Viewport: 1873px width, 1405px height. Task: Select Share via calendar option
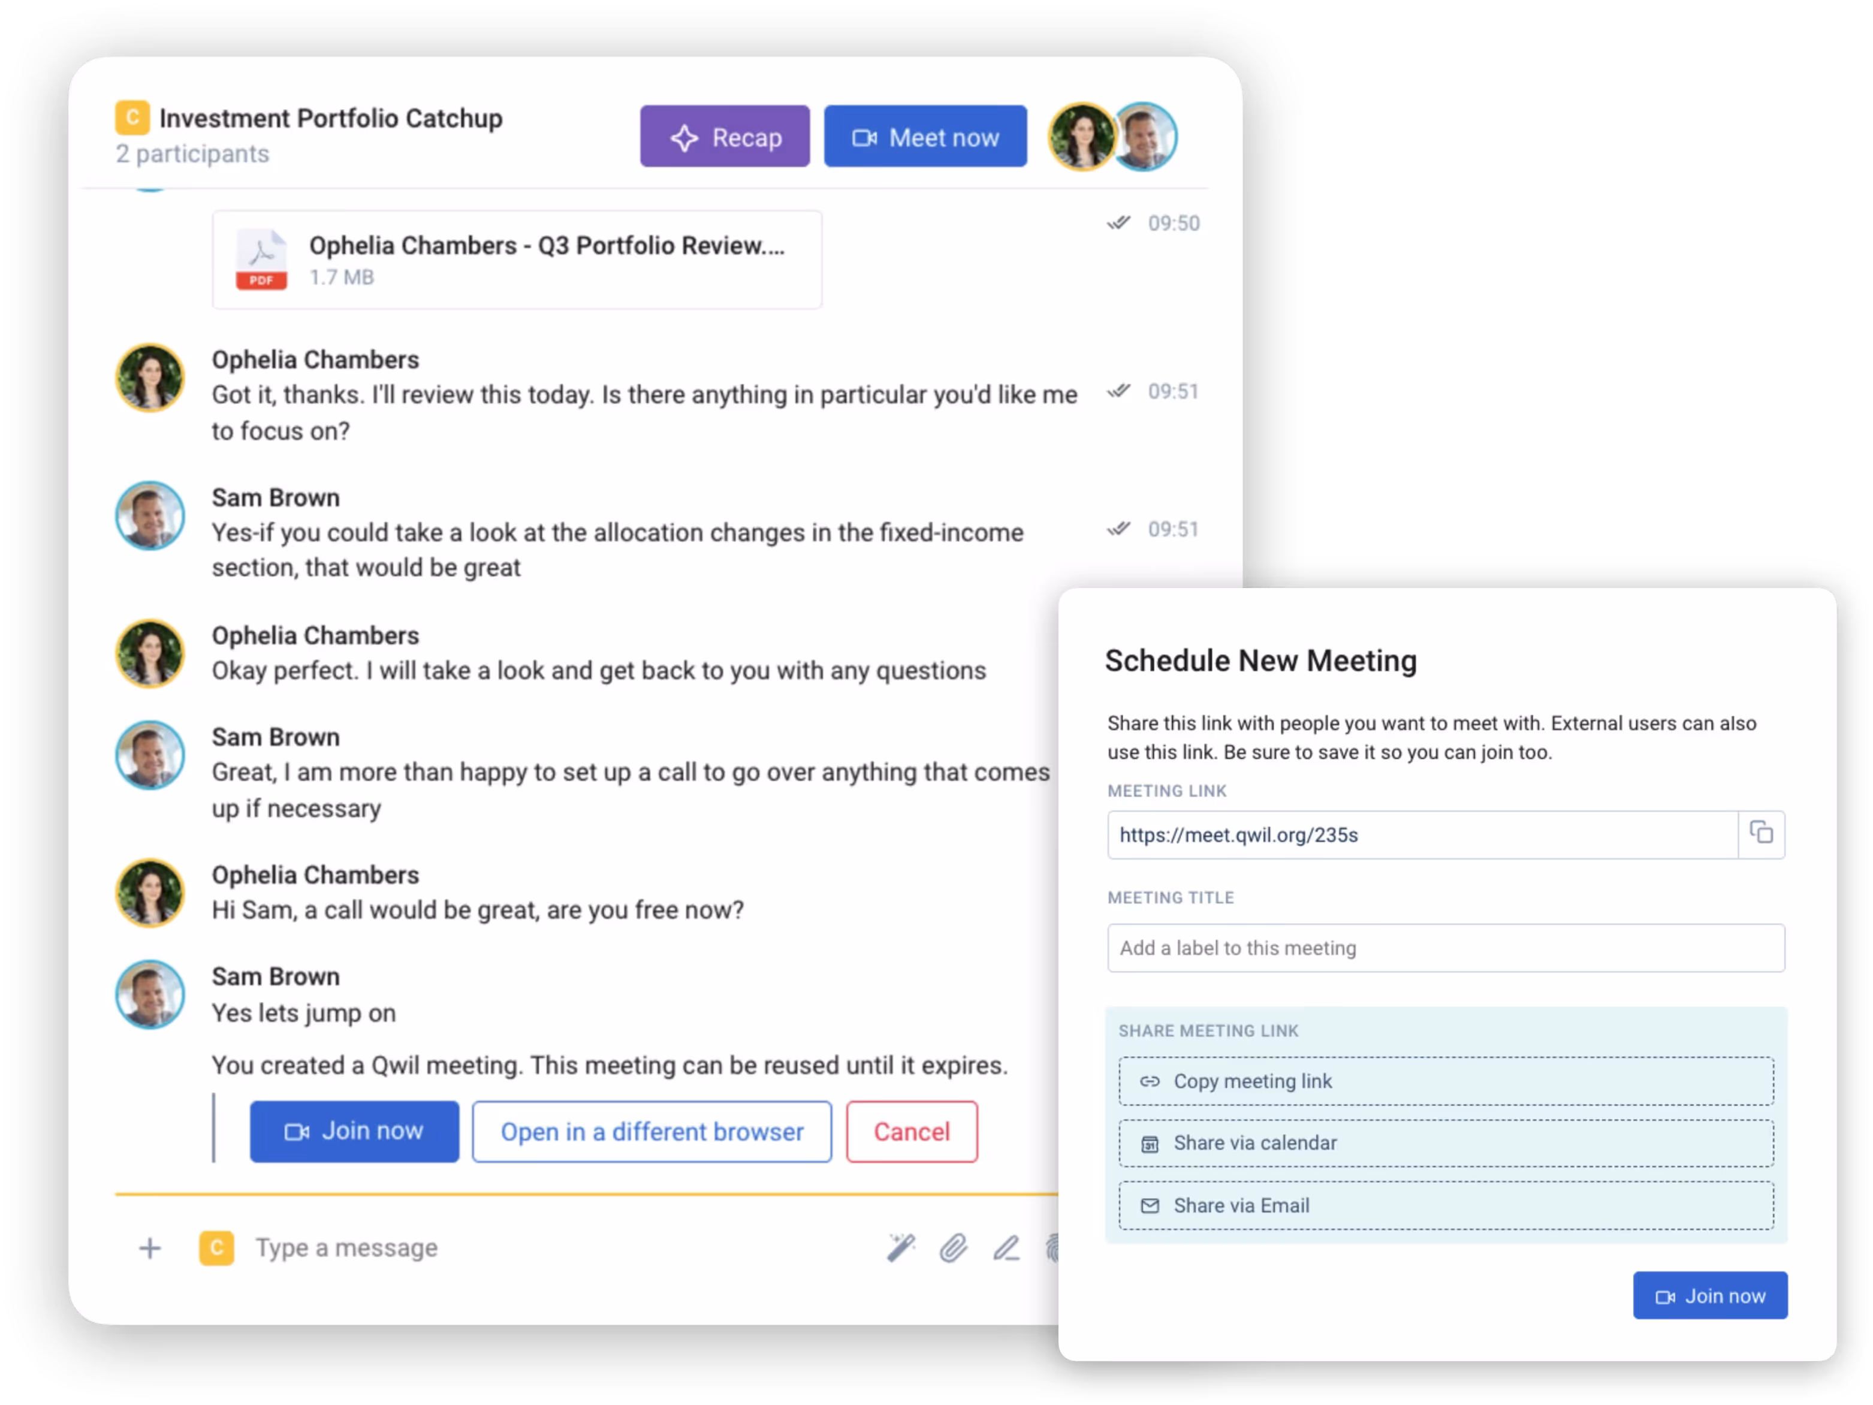tap(1446, 1142)
